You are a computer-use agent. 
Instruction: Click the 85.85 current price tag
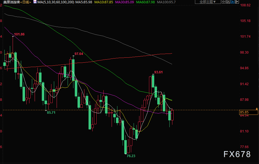point(249,112)
